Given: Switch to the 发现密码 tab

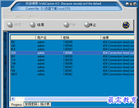Looking at the screenshot, I should (31, 104).
